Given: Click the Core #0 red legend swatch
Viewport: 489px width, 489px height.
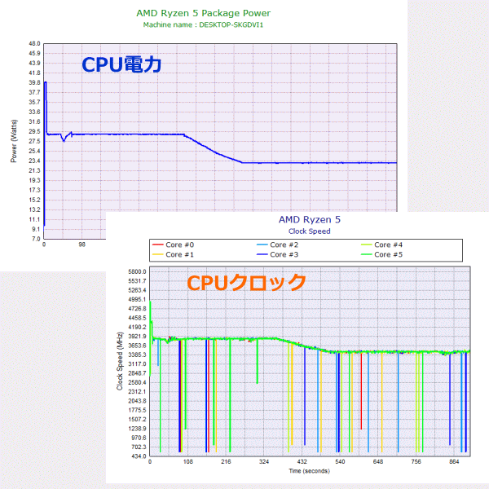Looking at the screenshot, I should coord(158,244).
